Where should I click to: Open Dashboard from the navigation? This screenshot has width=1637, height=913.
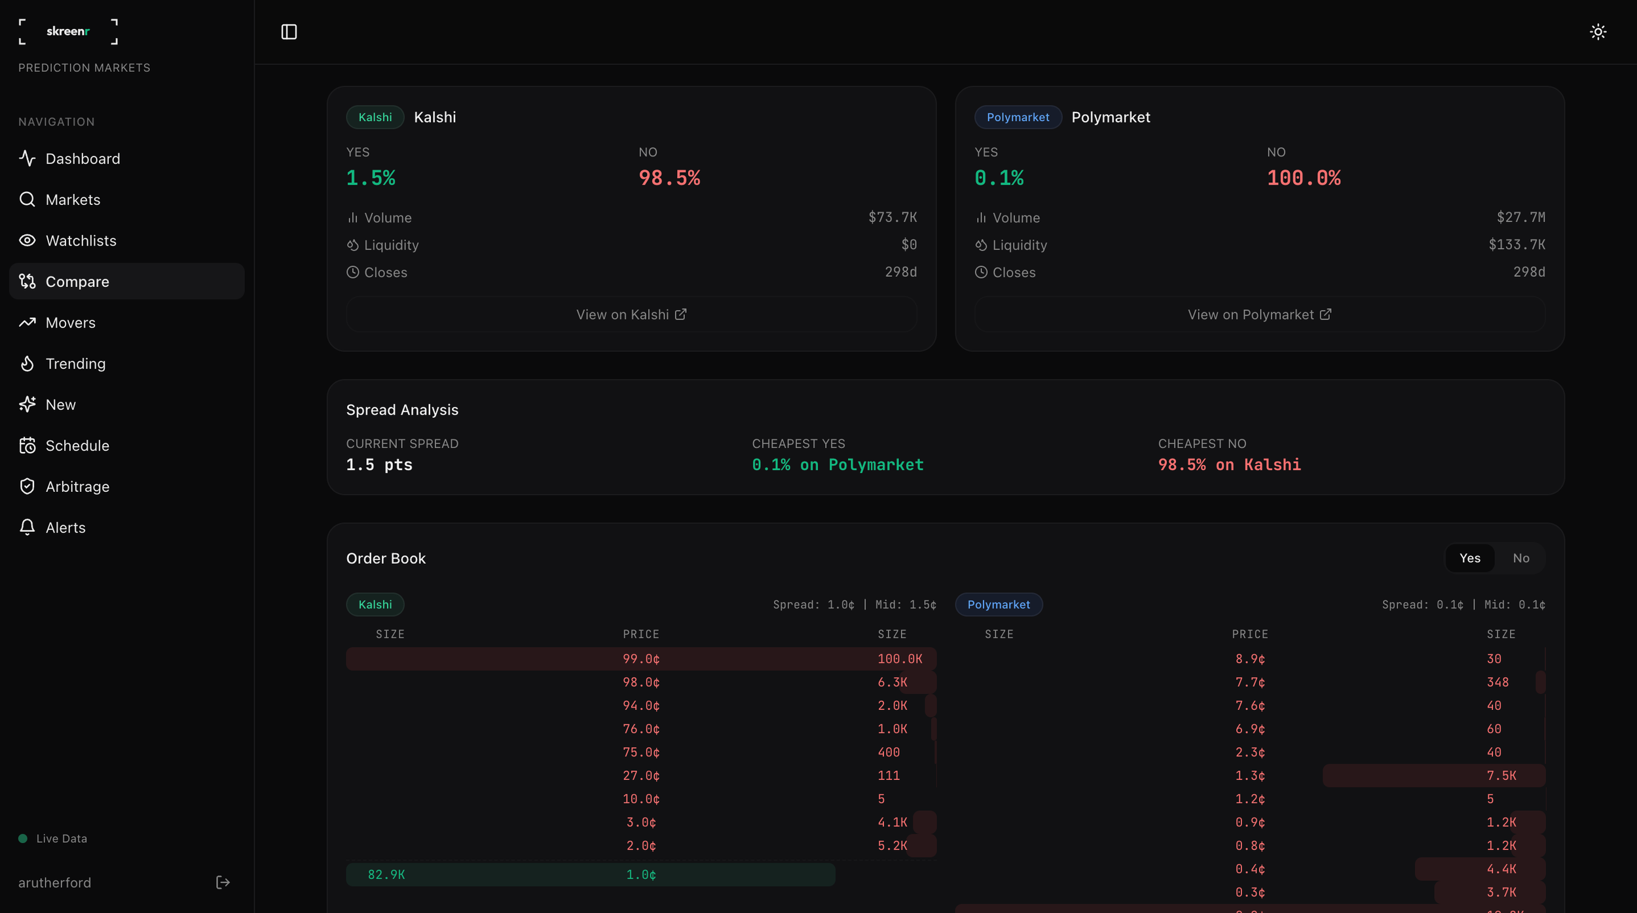126,158
